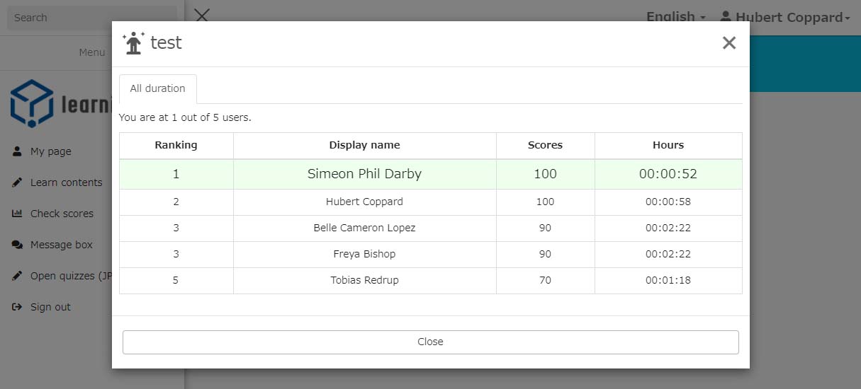Select the All duration tab
Viewport: 861px width, 389px height.
coord(157,88)
